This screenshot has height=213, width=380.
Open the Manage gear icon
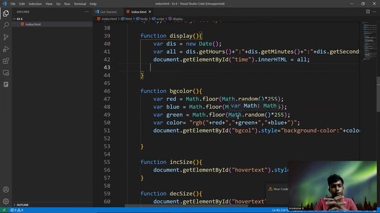pos(6,201)
